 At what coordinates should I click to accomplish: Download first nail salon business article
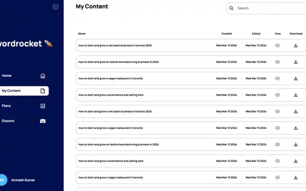[x=296, y=45]
